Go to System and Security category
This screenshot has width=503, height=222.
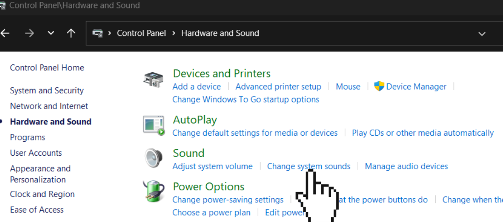(47, 90)
